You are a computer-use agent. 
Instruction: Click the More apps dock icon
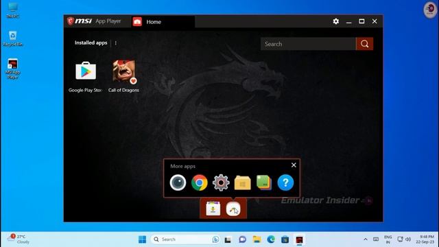[233, 209]
